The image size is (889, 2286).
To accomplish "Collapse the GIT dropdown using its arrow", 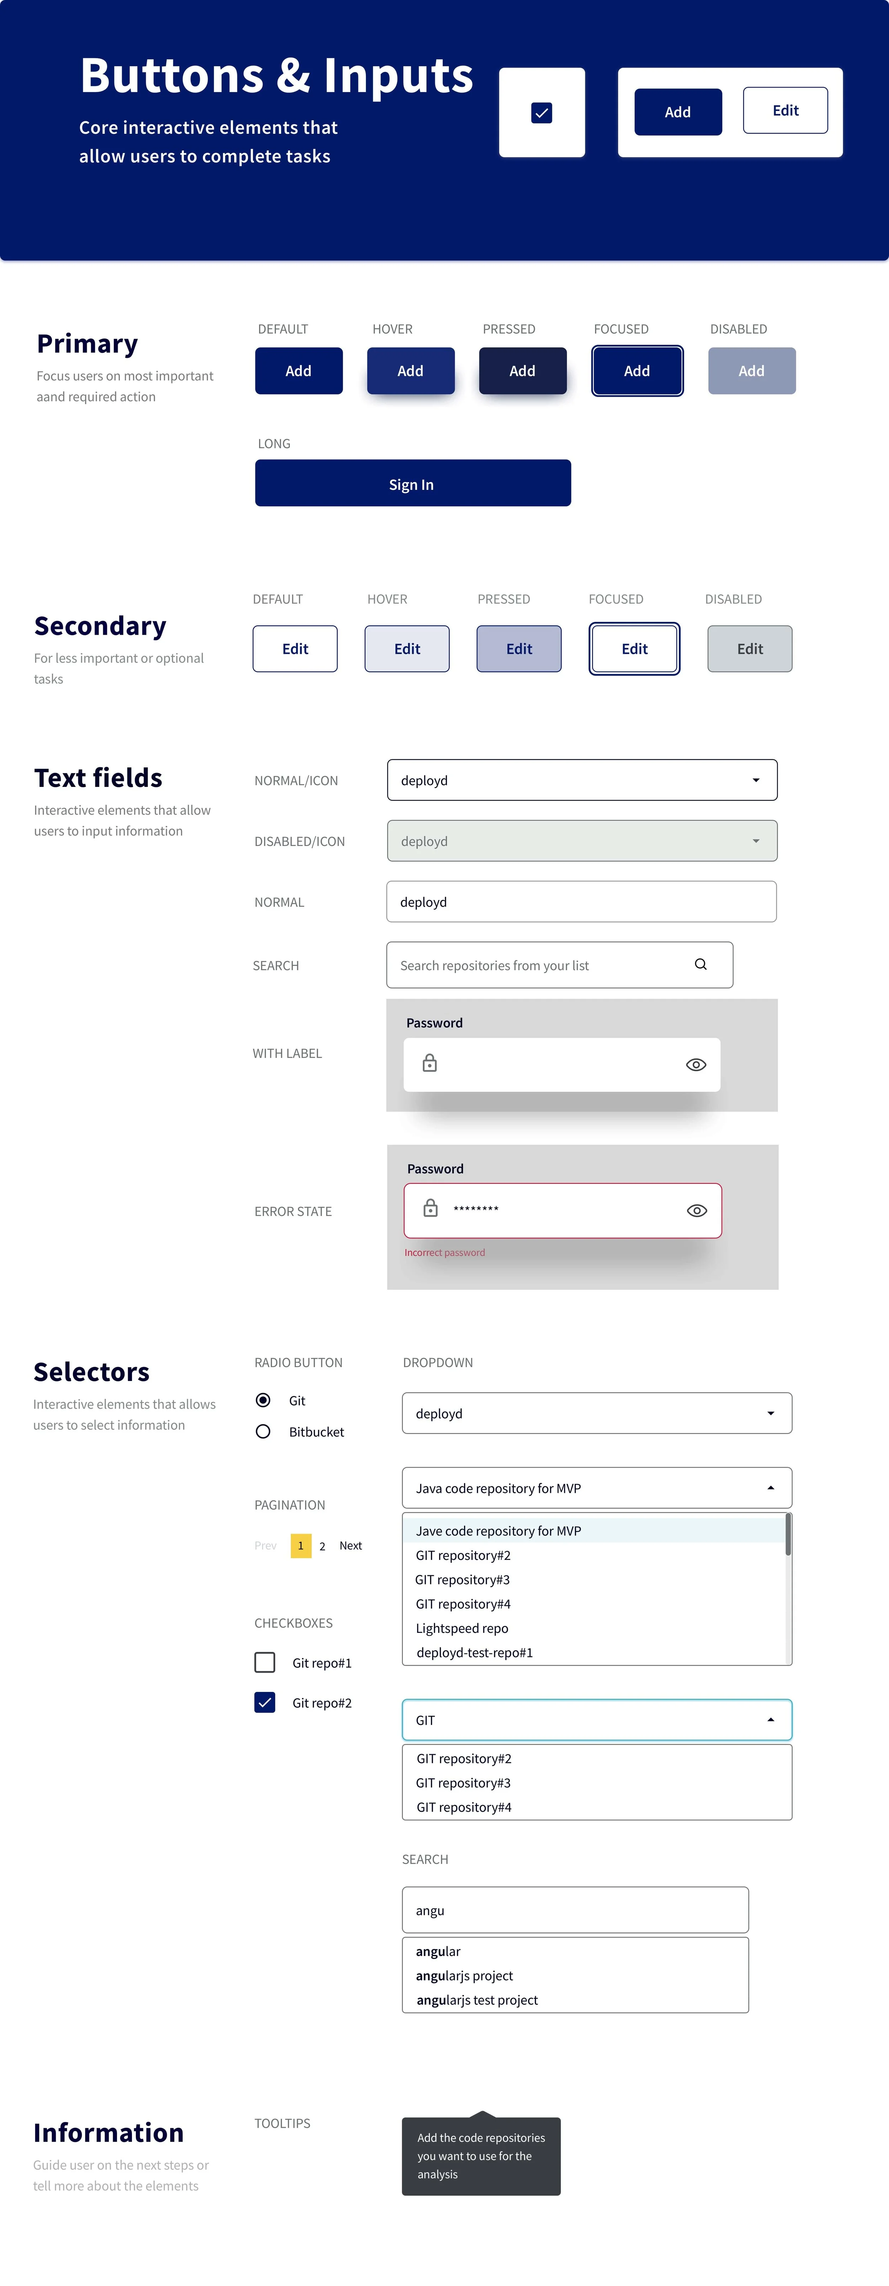I will coord(770,1720).
